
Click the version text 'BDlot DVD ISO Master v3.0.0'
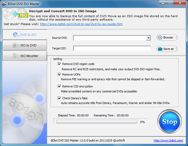point(70,140)
